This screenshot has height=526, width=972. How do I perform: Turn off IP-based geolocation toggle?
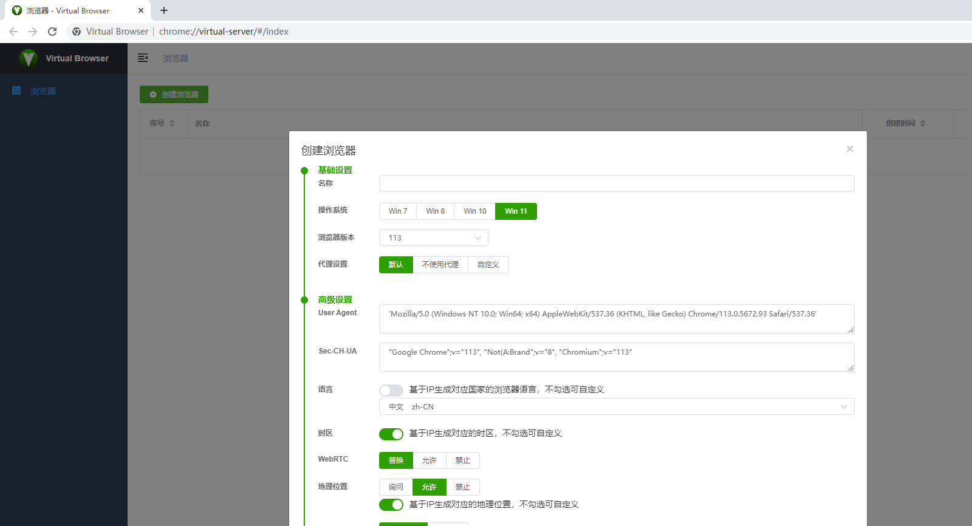(x=391, y=505)
